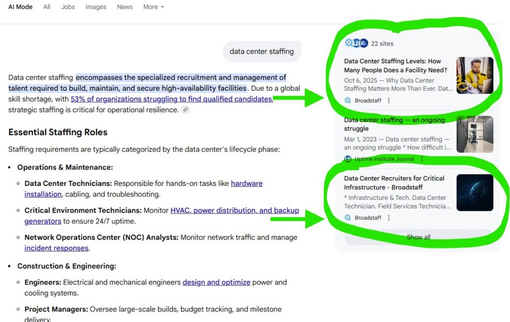This screenshot has height=322, width=510.
Task: Switch to the Jobs tab
Action: [x=68, y=7]
